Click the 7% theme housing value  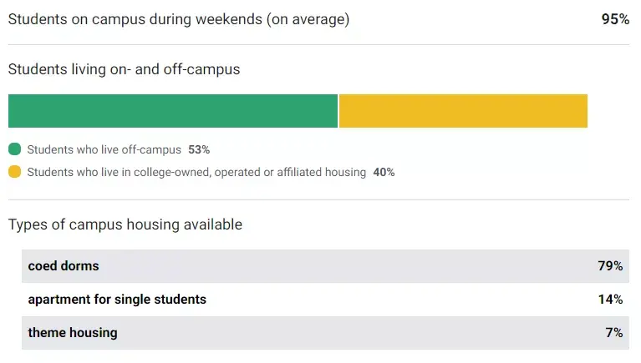coord(614,333)
